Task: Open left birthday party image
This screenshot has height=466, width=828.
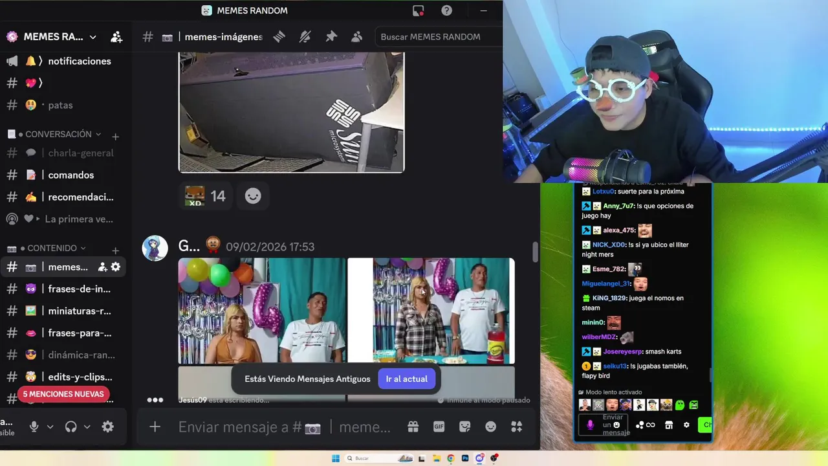Action: [262, 311]
